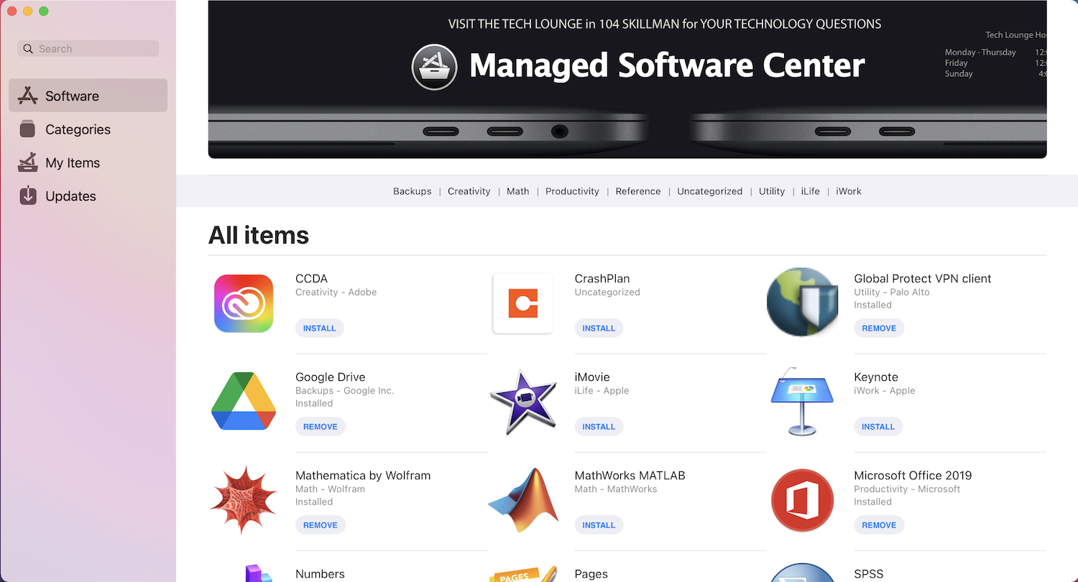This screenshot has height=582, width=1078.
Task: Remove Microsoft Office 2019
Action: (x=879, y=525)
